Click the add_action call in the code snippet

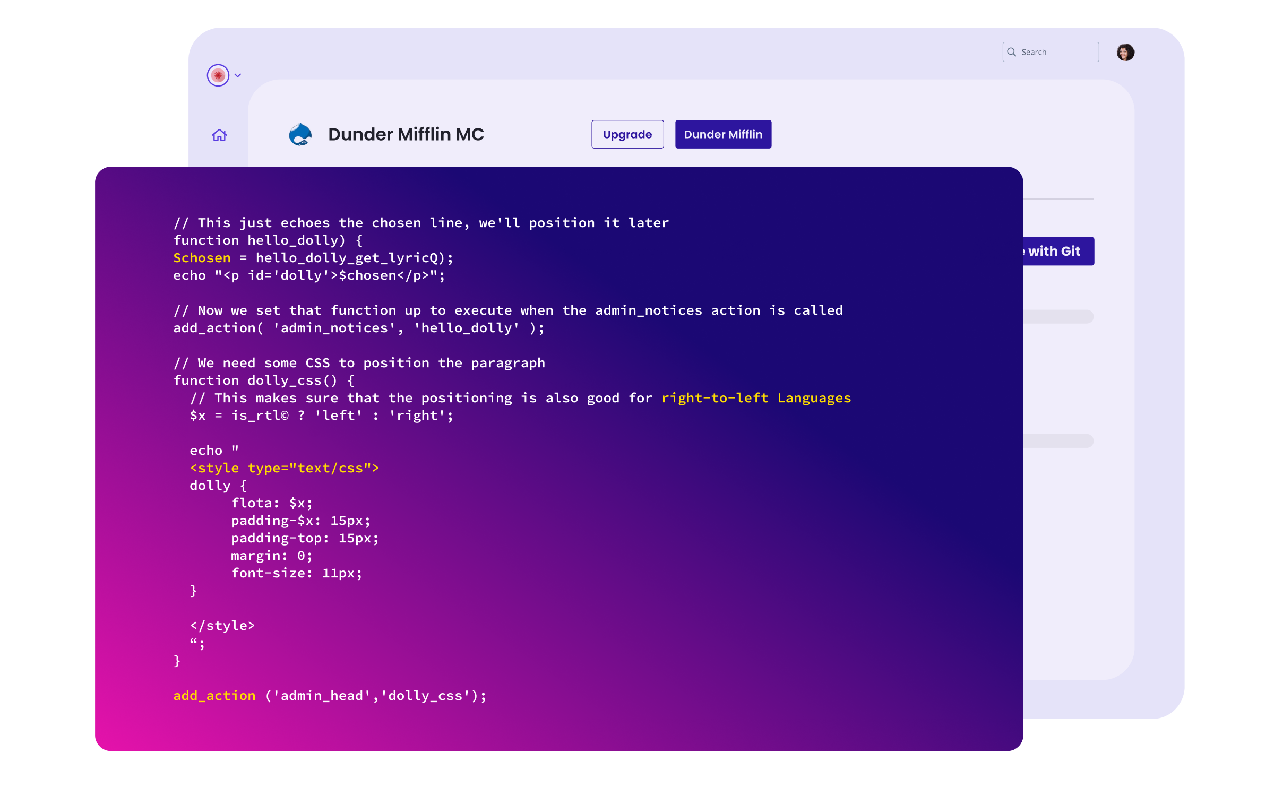click(x=214, y=695)
